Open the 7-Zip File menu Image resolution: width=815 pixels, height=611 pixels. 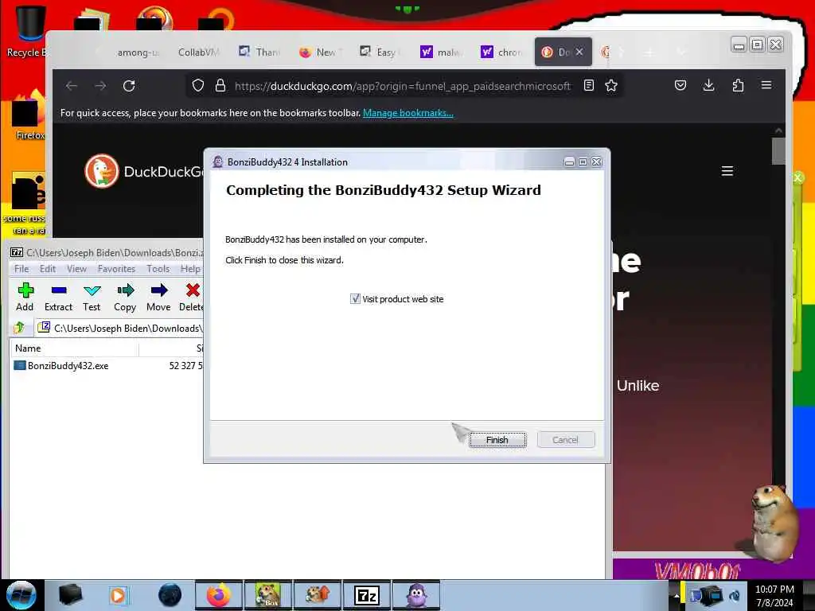21,269
